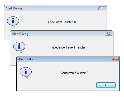Click the 'Alert Dialog' title text of middle window
The width and height of the screenshot is (124, 97).
click(20, 34)
